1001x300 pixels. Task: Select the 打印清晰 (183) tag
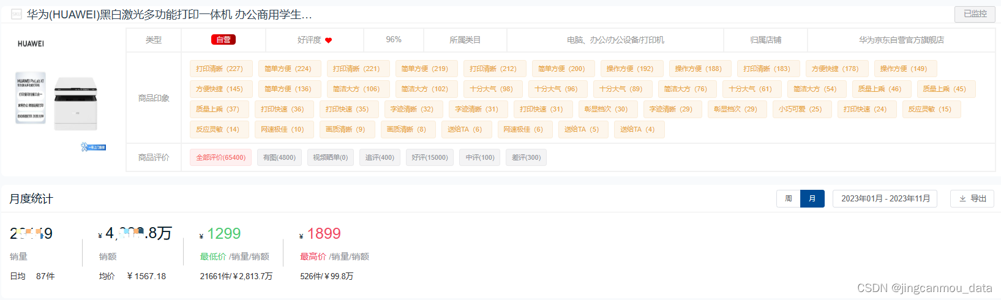[767, 69]
